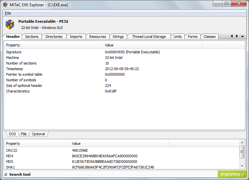Maximize the MiTeC EXE Explorer window
249x180 pixels.
pos(227,4)
